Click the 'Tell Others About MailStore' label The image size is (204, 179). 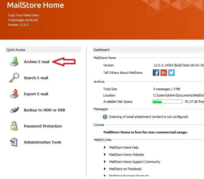click(x=123, y=73)
